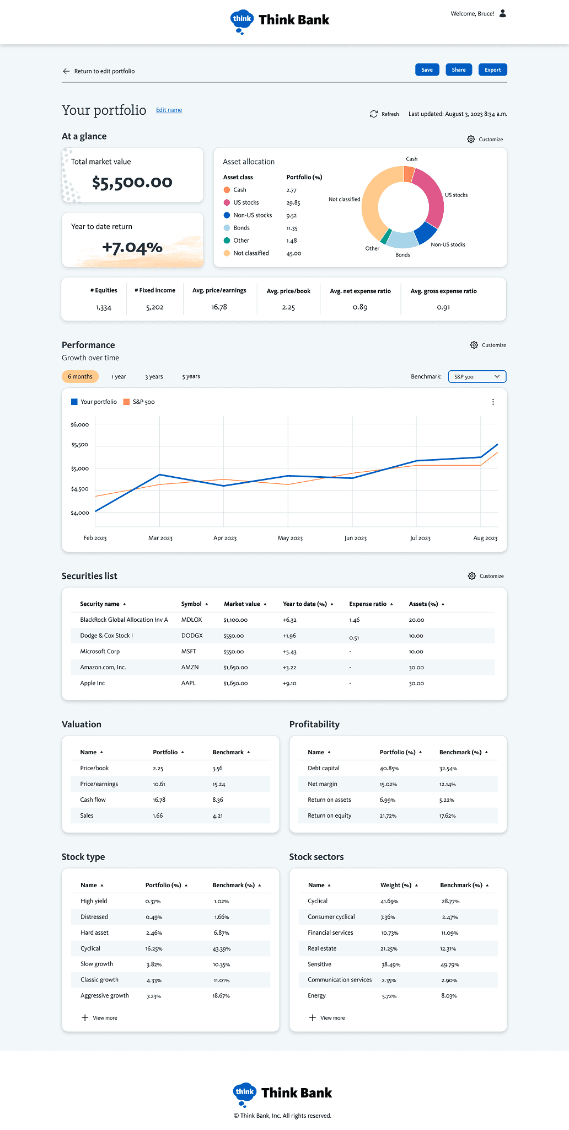Expand Stock sectors with View more

[327, 1017]
